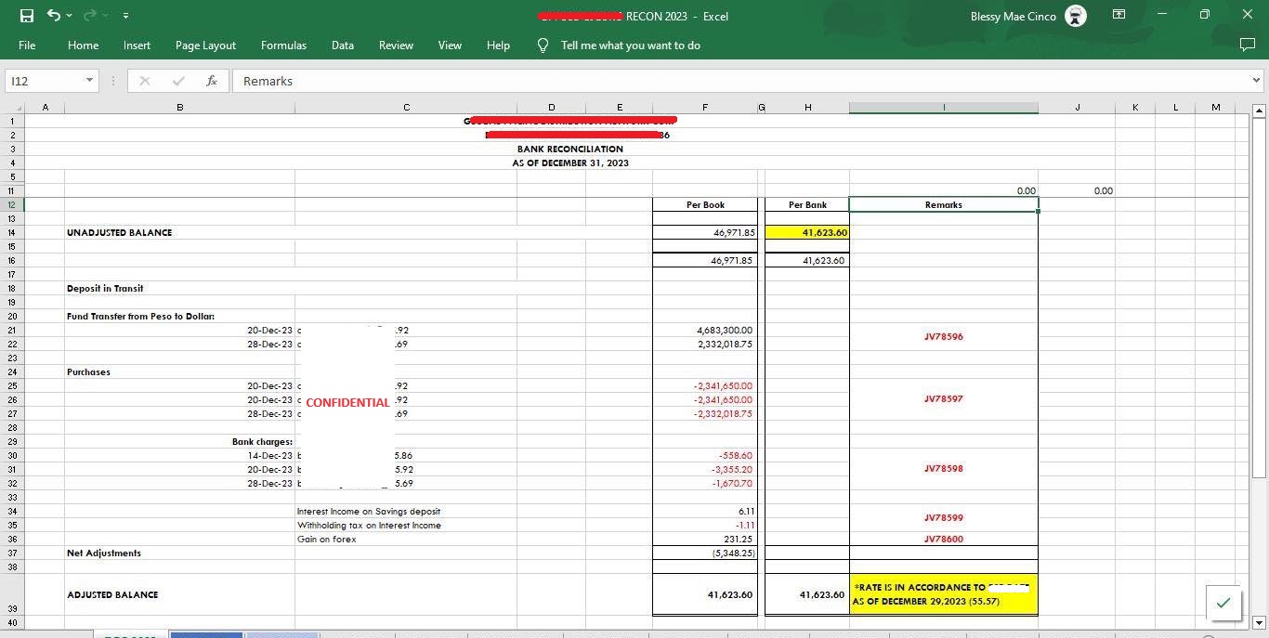Viewport: 1269px width, 638px height.
Task: Open the Undo history dropdown arrow
Action: [x=69, y=16]
